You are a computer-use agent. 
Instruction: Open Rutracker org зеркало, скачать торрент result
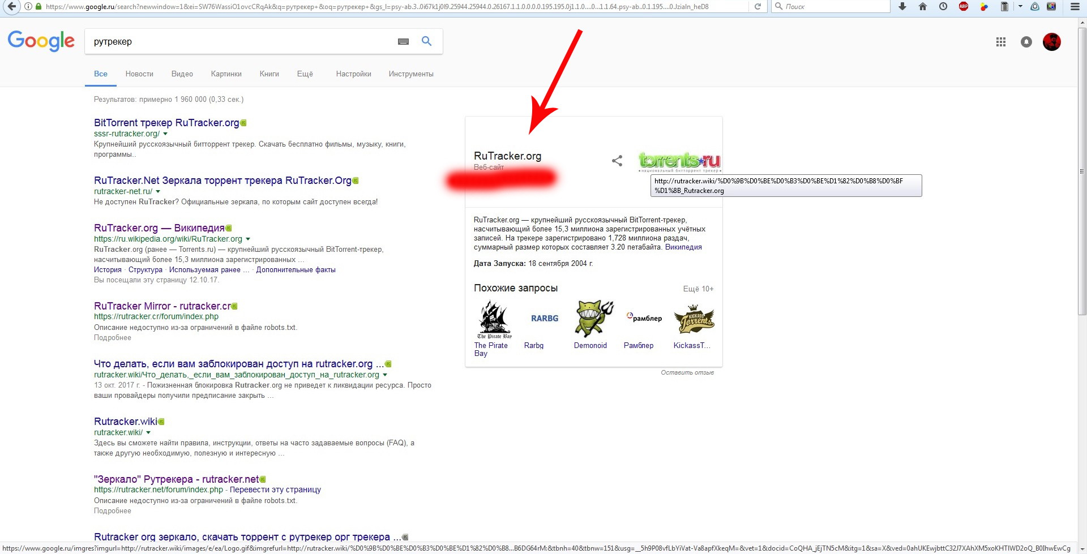click(247, 537)
